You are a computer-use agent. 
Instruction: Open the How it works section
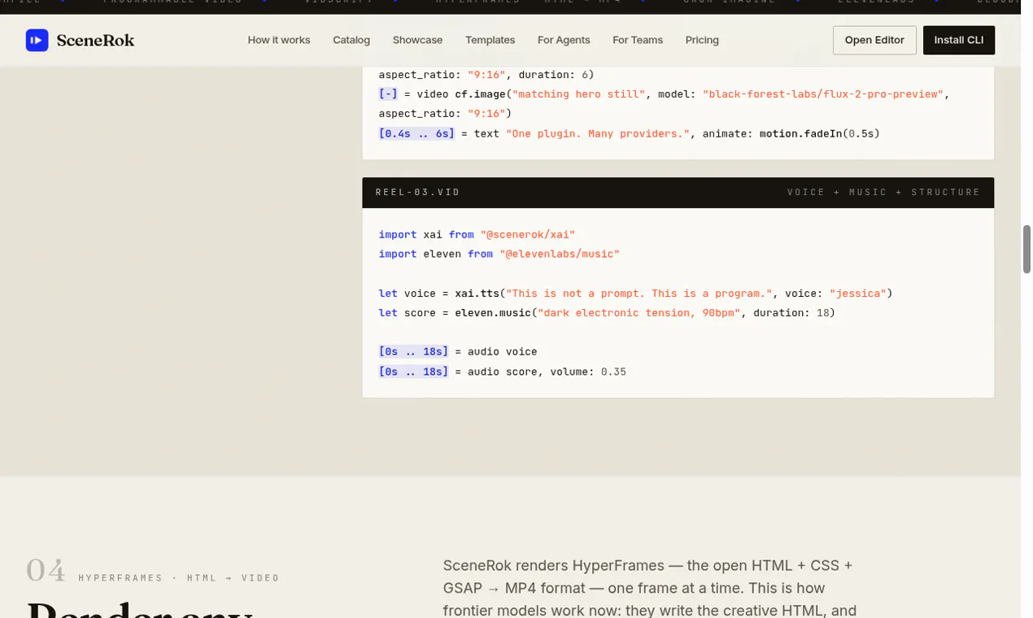279,40
